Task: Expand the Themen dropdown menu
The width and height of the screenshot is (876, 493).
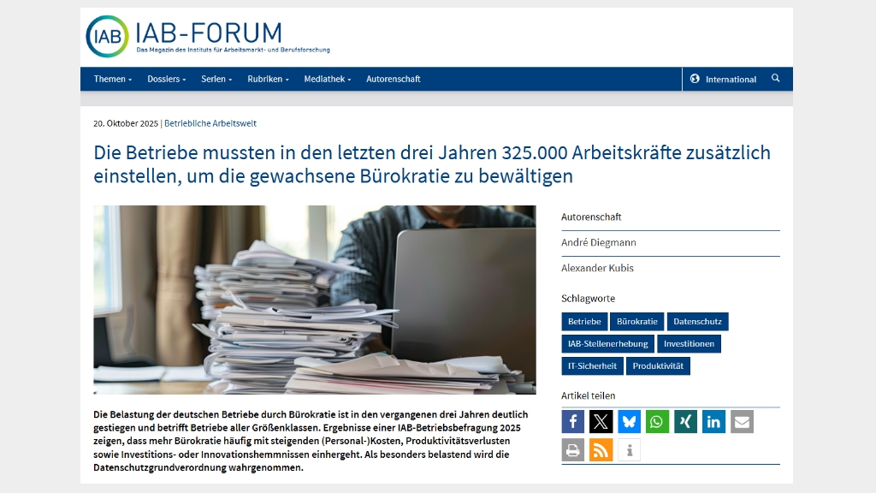Action: [112, 79]
